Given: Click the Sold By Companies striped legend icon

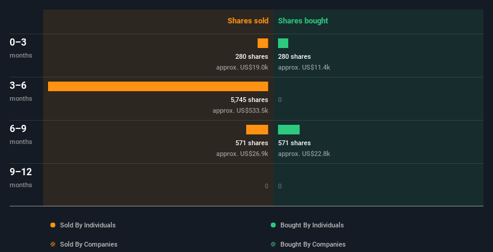Looking at the screenshot, I should pyautogui.click(x=53, y=244).
